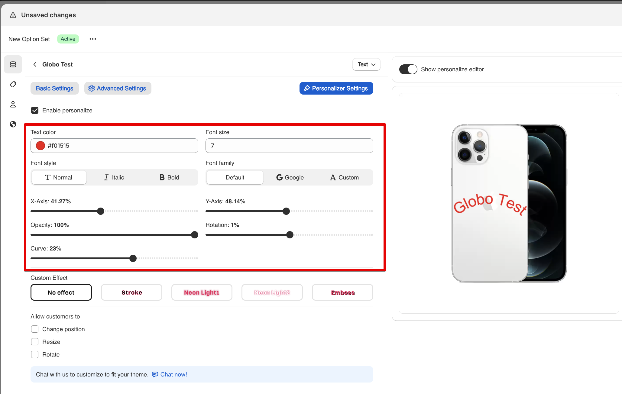Open the customer person icon
The height and width of the screenshot is (394, 622).
click(x=13, y=104)
